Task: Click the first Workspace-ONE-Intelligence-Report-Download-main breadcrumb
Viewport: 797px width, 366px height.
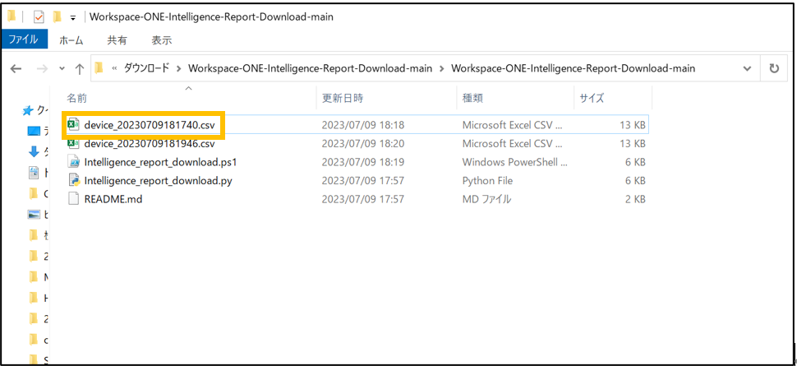Action: 310,68
